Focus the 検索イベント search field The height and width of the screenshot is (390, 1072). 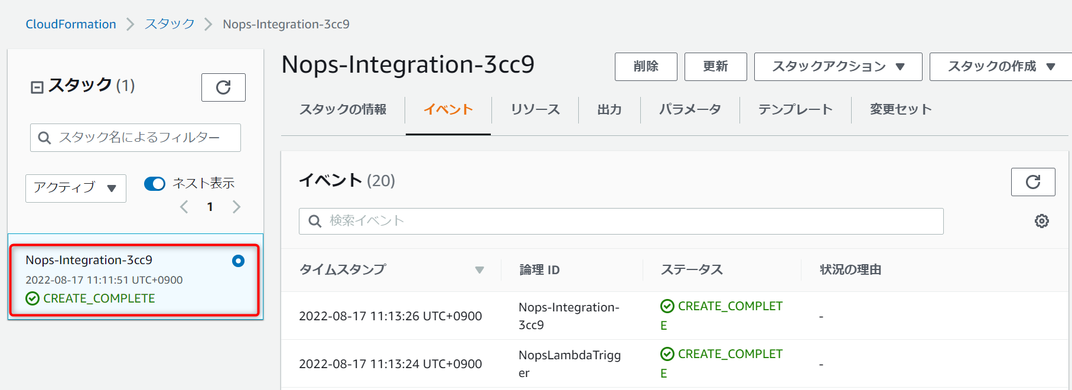(x=621, y=221)
